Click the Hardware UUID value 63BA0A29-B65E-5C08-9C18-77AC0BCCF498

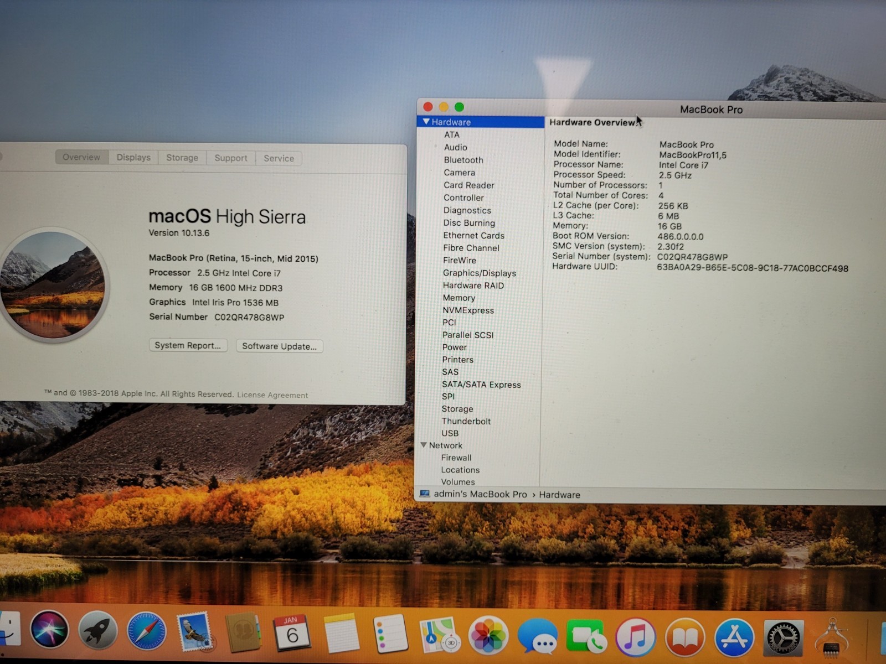tap(753, 268)
